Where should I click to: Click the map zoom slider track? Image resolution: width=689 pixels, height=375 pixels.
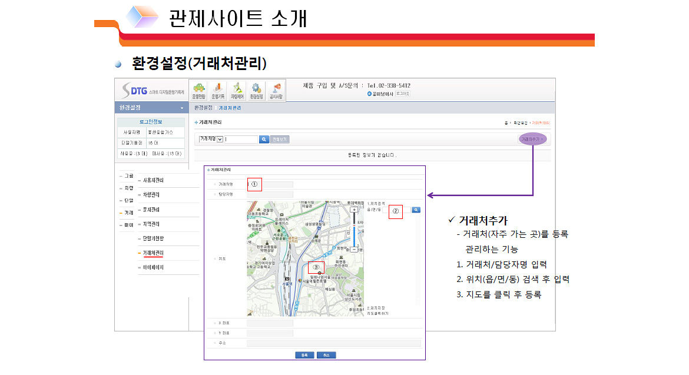(x=353, y=230)
